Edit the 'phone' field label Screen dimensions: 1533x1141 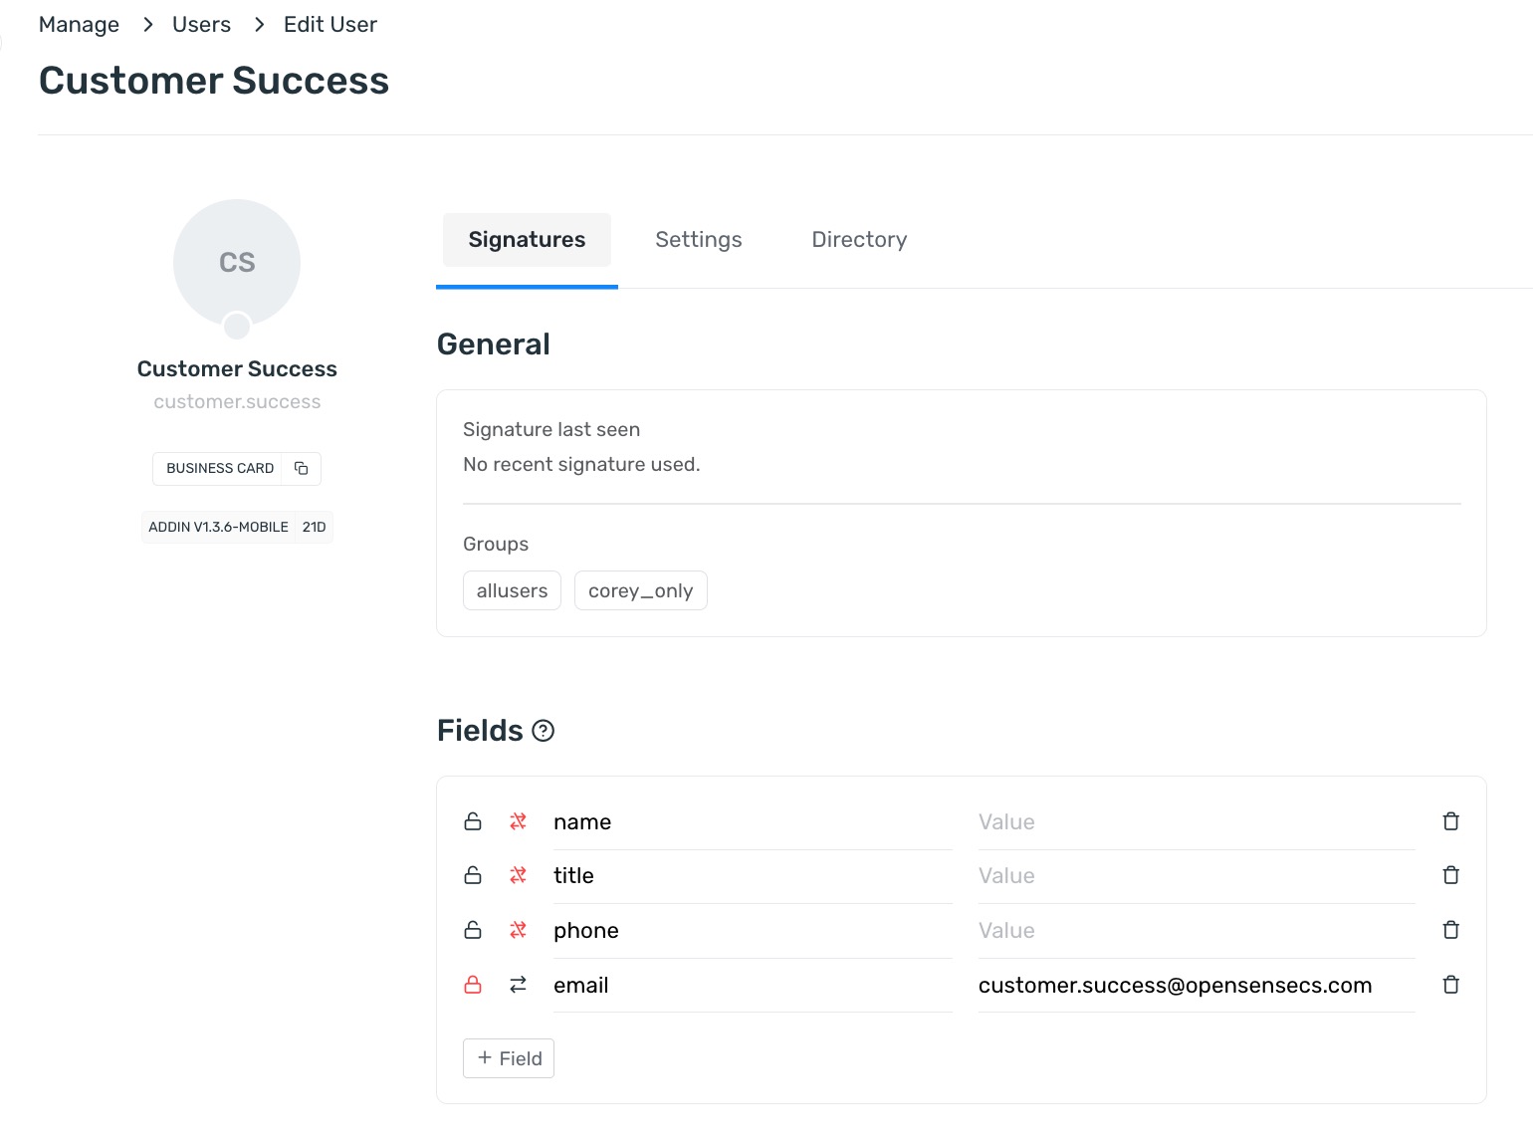tap(753, 931)
